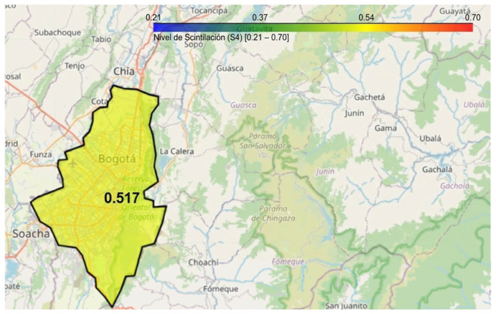The height and width of the screenshot is (314, 496).
Task: Select the La Calera label
Action: pos(177,151)
